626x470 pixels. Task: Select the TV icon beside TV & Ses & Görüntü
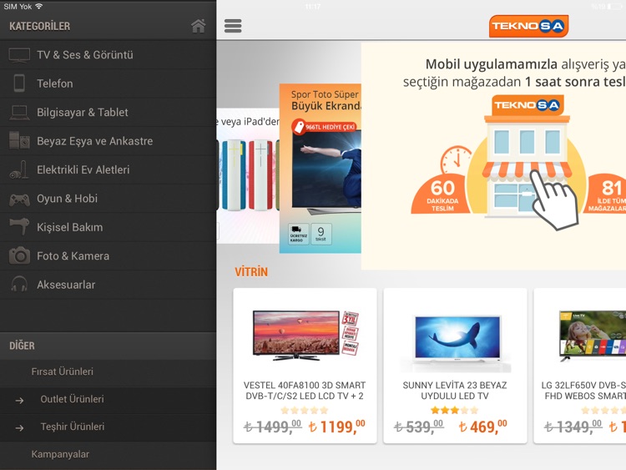[x=19, y=55]
